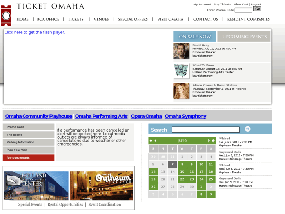
Task: Open the View Cart link
Action: tap(241, 4)
